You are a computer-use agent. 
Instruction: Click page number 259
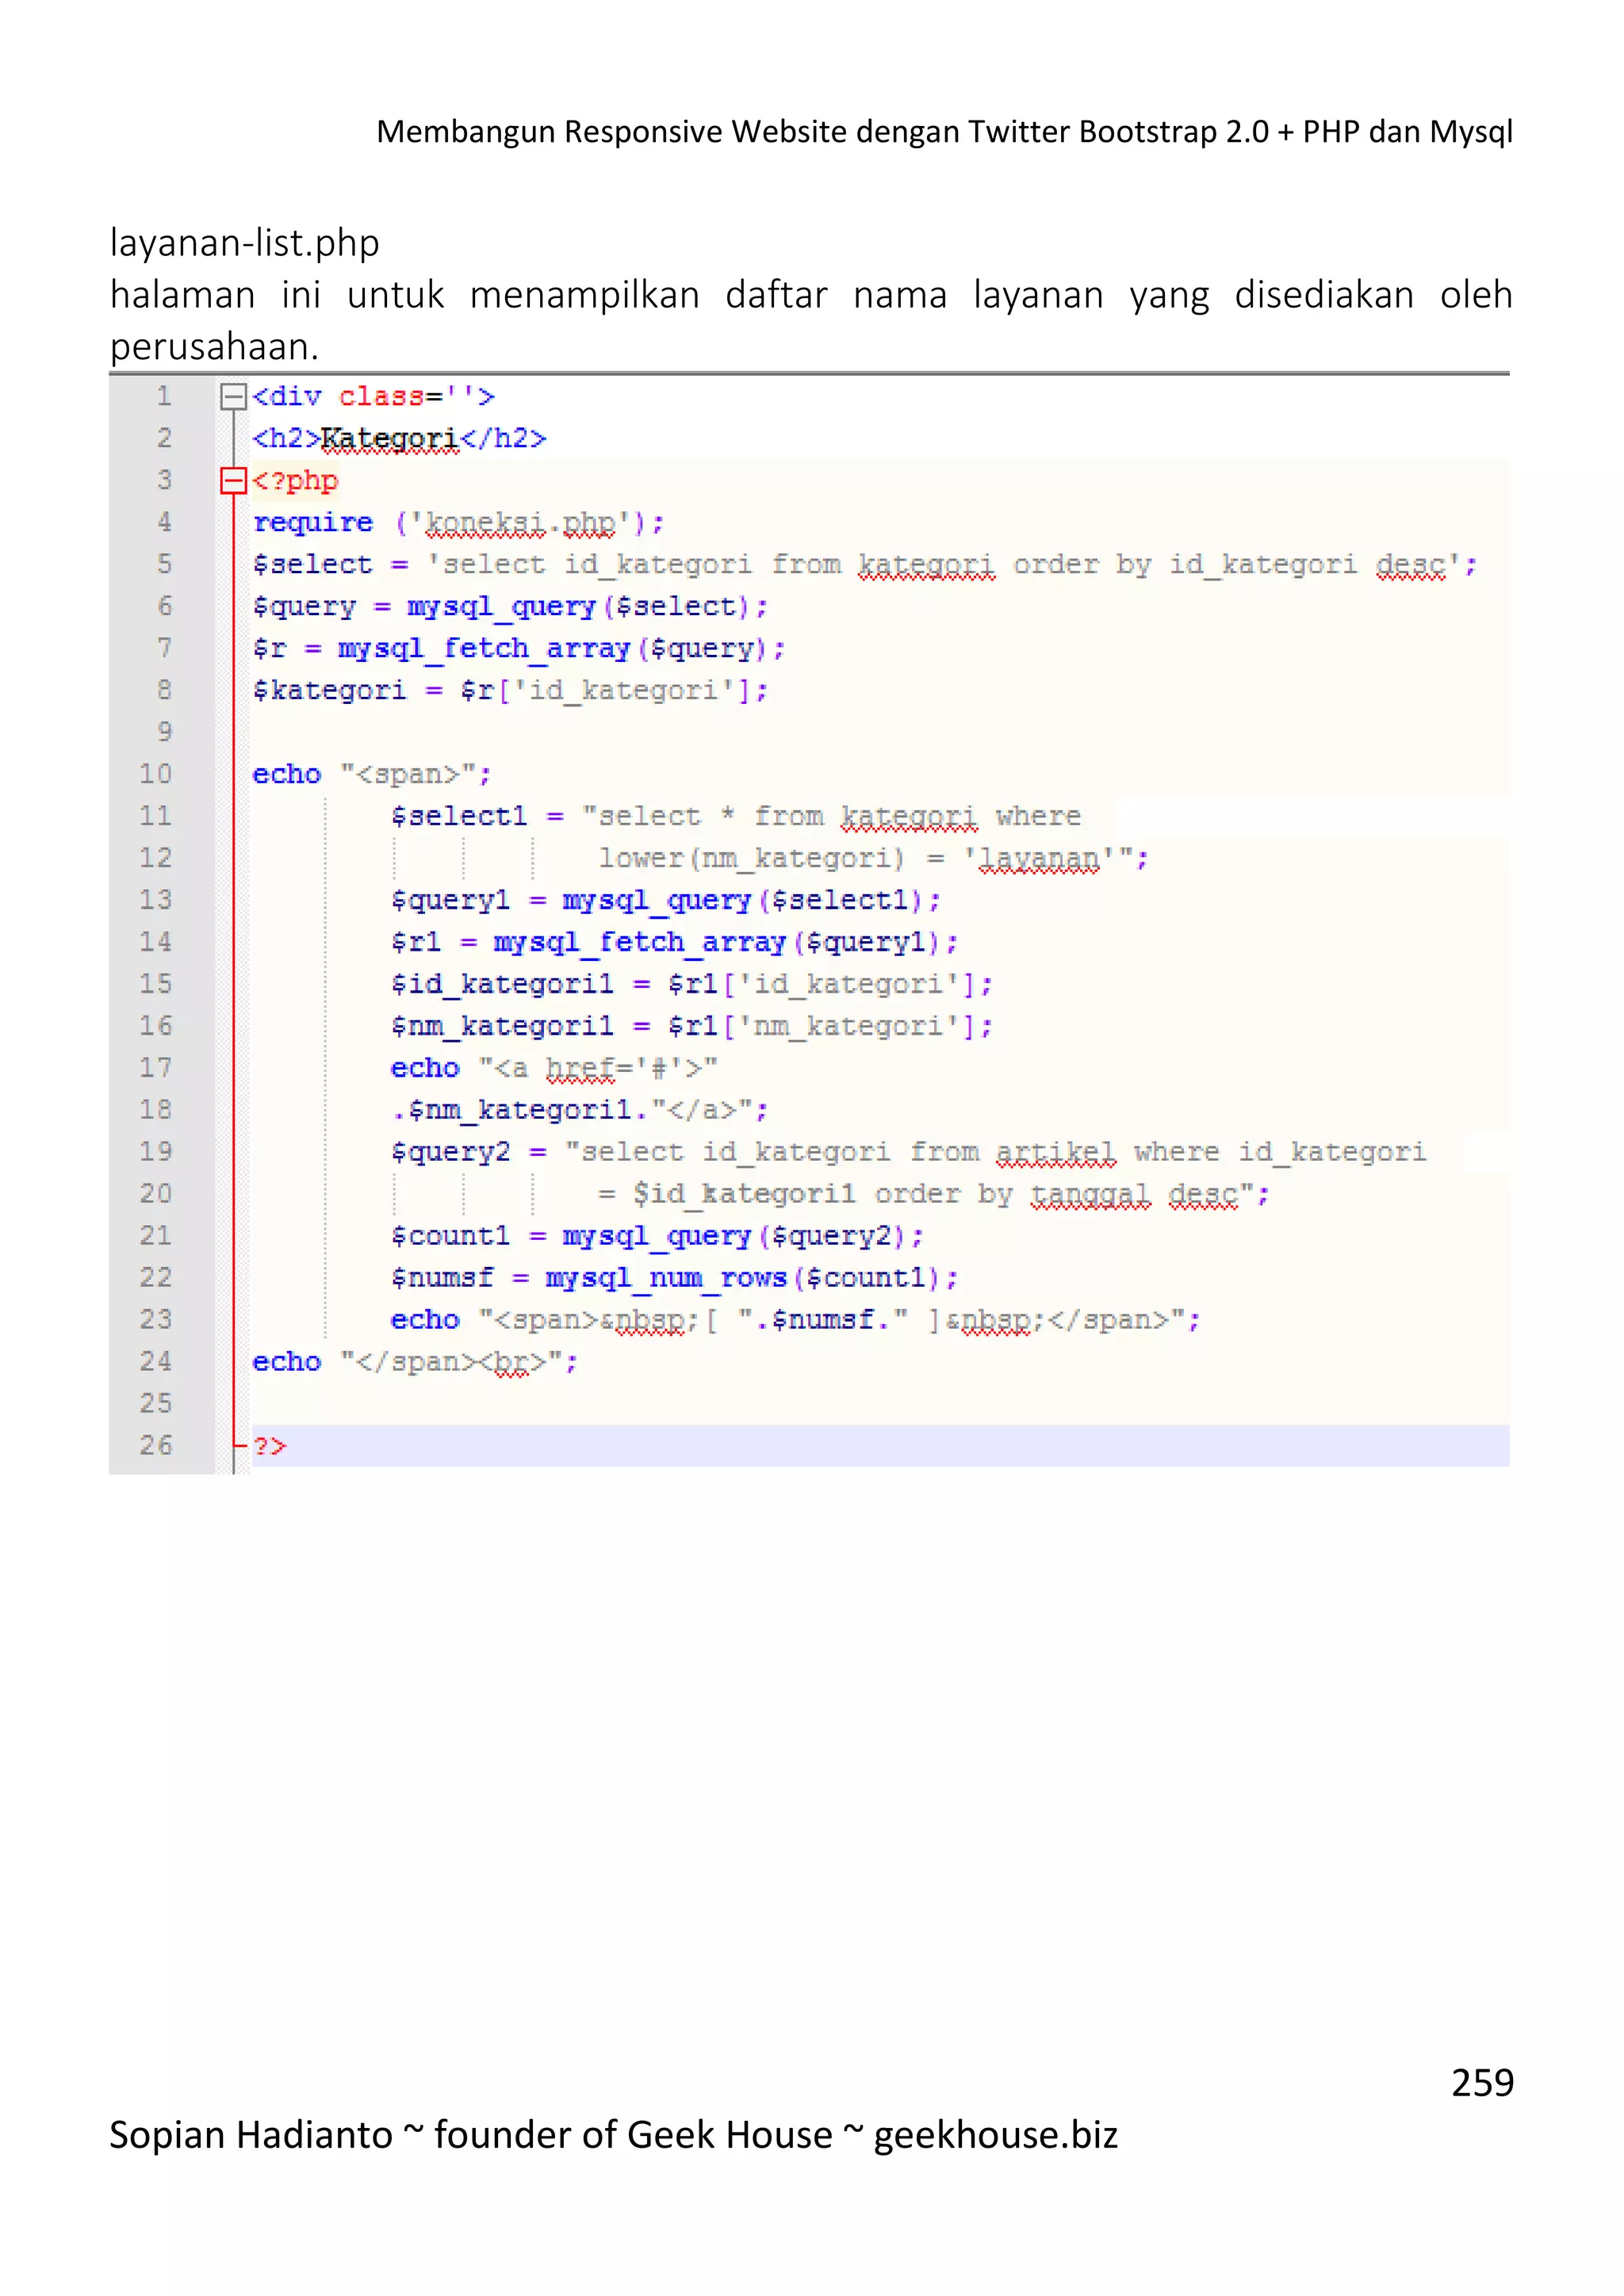pos(1482,2082)
